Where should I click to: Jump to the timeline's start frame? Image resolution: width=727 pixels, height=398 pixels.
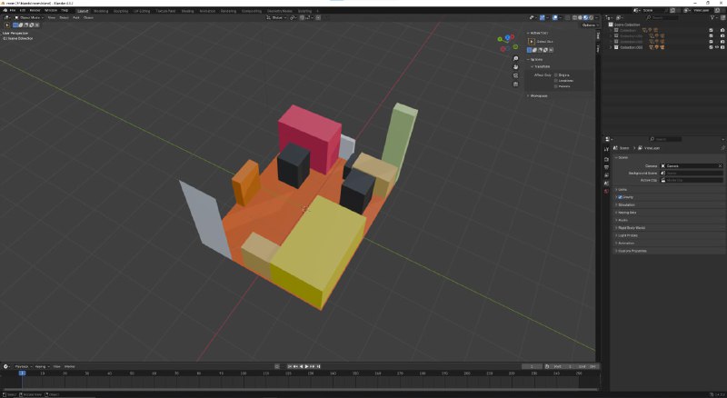point(290,366)
